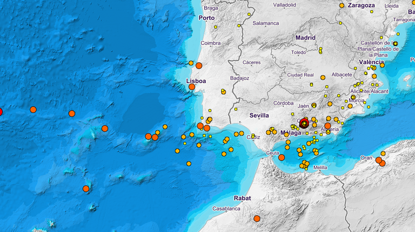Select the yellow marker east of Toledo

tap(320, 51)
